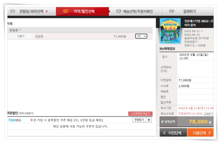The width and height of the screenshot is (221, 144).
Task: Click the My예매정보 heading
Action: click(x=167, y=49)
